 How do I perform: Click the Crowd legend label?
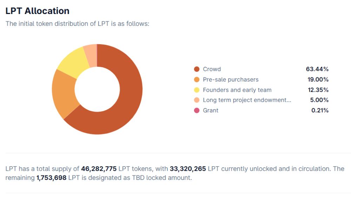212,69
